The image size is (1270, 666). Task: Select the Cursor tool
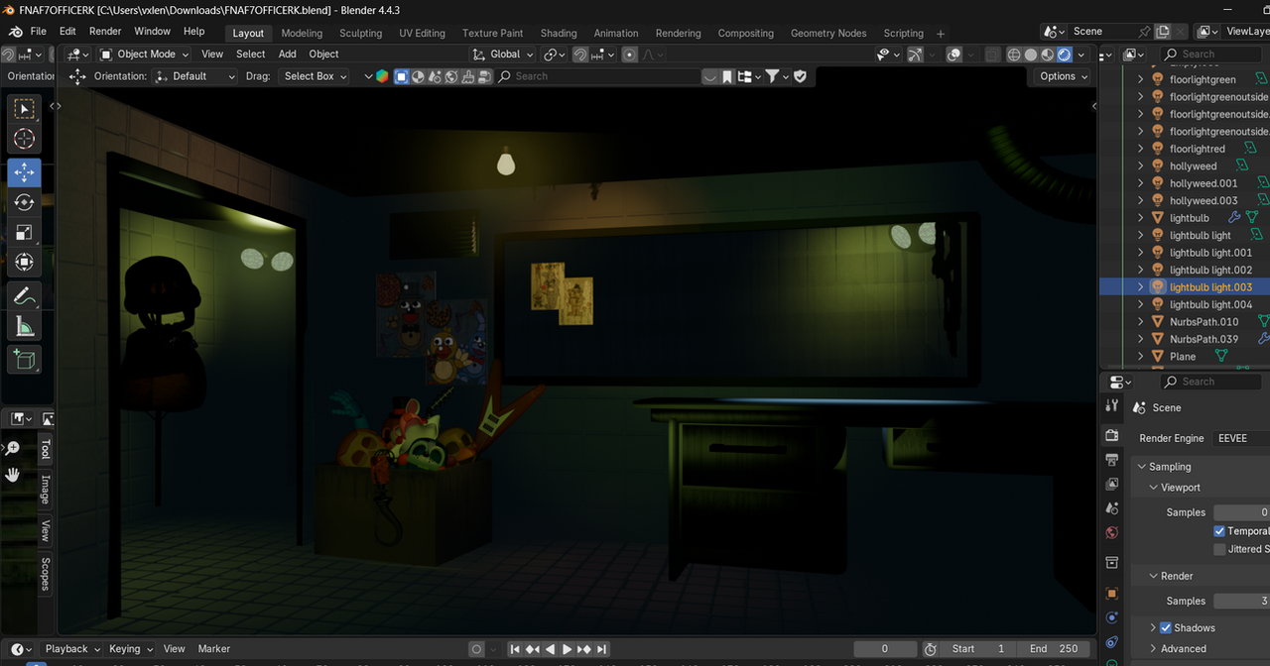click(25, 140)
